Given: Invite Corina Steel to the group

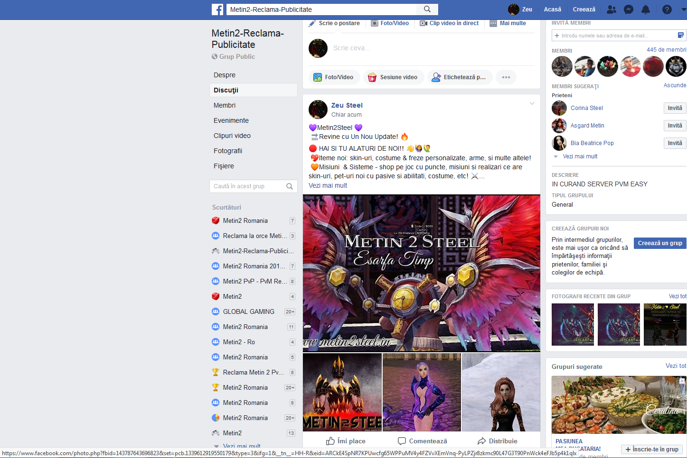Looking at the screenshot, I should (675, 108).
